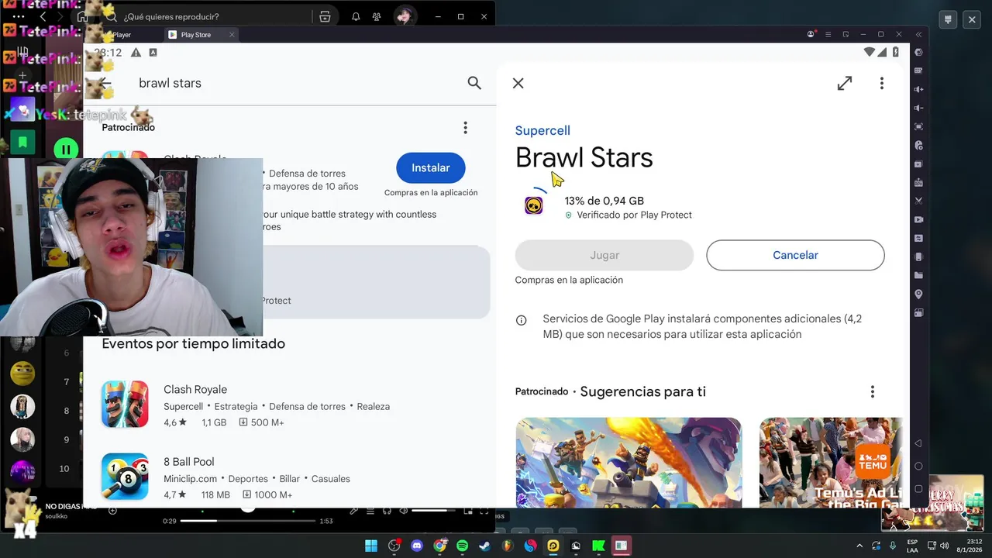The height and width of the screenshot is (558, 992).
Task: Select the 8 Ball Pool title in the list
Action: (x=189, y=461)
